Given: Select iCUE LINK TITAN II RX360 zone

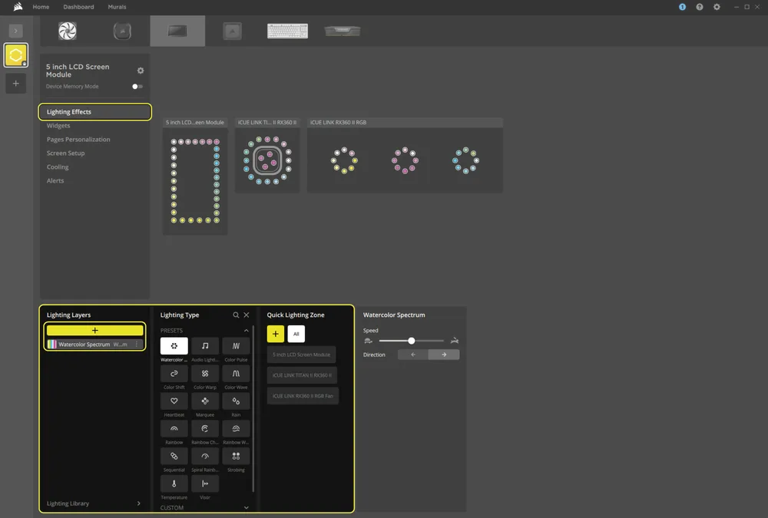Looking at the screenshot, I should pos(302,375).
